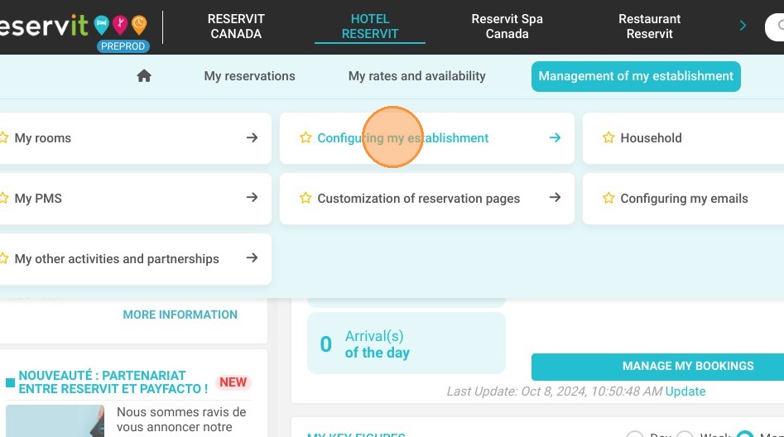This screenshot has height=437, width=784.
Task: Select the Week radio option
Action: pos(685,435)
